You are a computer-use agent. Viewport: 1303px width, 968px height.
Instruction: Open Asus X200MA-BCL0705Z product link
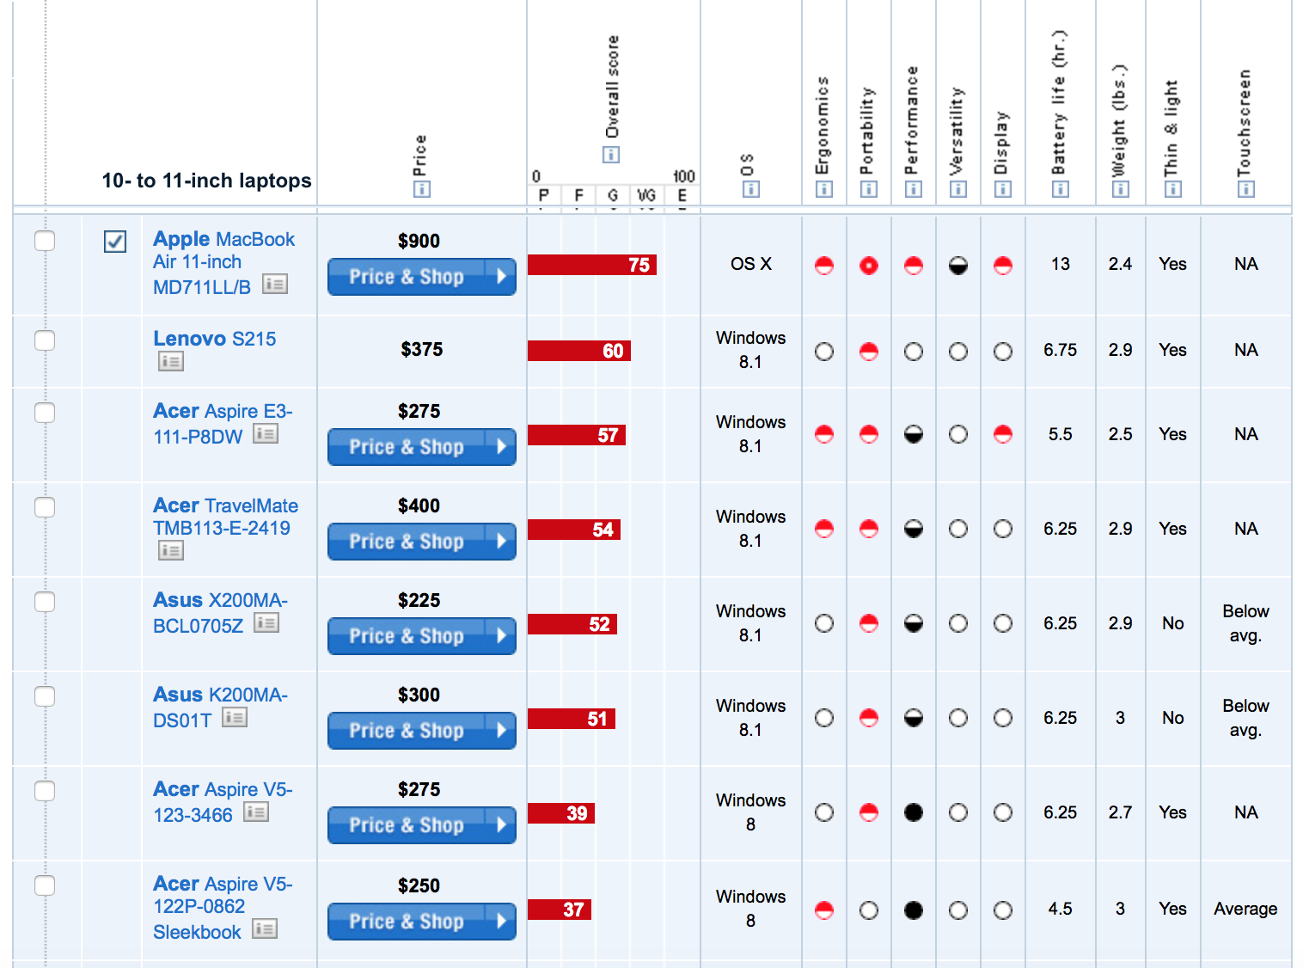click(220, 613)
